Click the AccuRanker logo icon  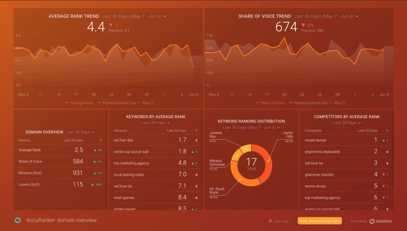tap(17, 220)
